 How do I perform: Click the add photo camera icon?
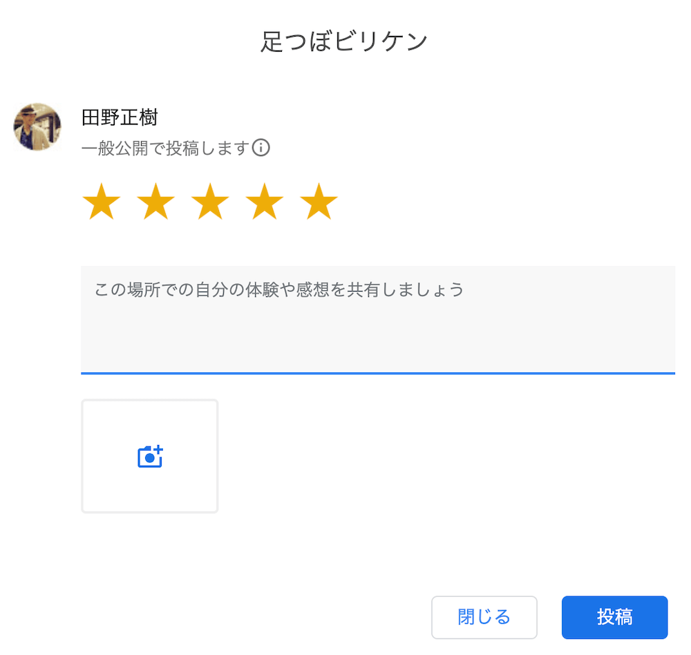tap(150, 456)
